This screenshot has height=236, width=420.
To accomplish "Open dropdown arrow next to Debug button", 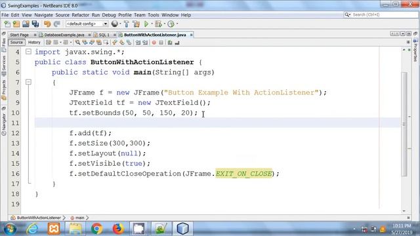I will coord(164,24).
